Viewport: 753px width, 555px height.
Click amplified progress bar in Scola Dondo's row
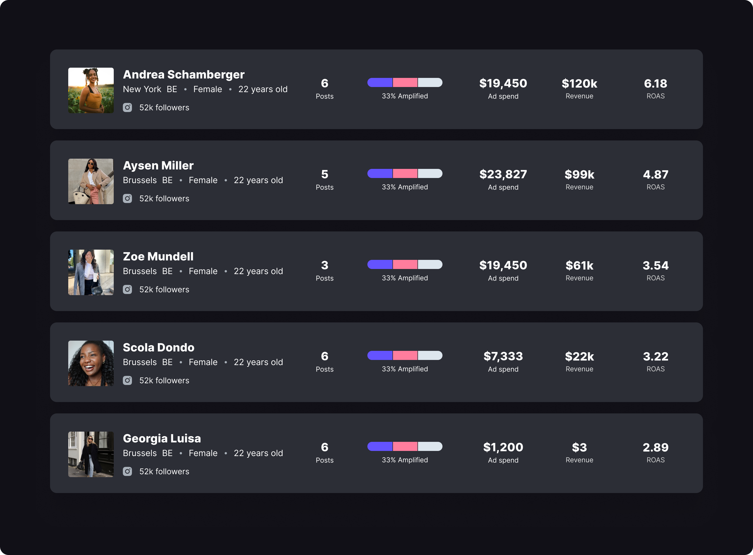(405, 356)
